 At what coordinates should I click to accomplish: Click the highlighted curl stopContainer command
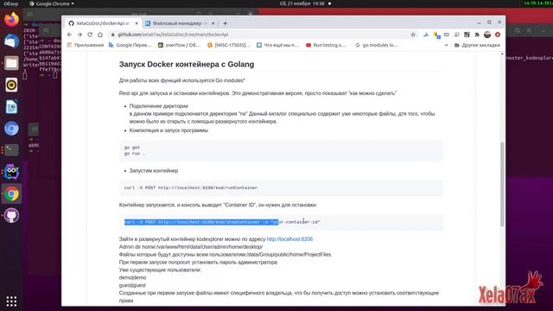222,222
